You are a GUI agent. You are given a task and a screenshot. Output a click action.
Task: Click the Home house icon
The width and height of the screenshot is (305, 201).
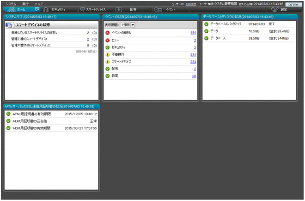click(x=11, y=10)
